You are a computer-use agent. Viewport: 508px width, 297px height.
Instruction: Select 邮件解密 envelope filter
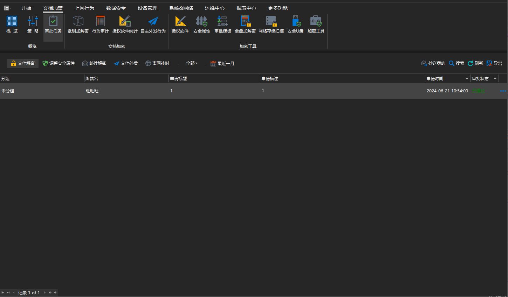tap(94, 63)
